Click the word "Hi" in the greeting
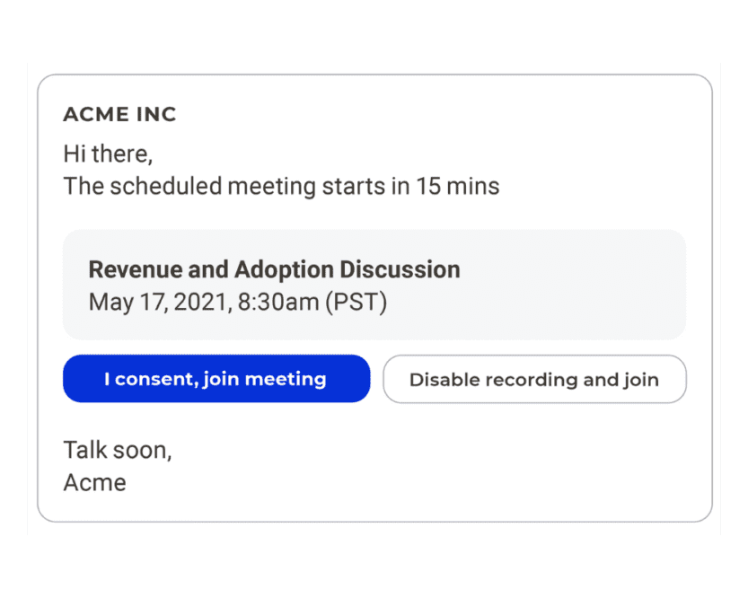Screen dimensions: 748x598 tap(75, 154)
